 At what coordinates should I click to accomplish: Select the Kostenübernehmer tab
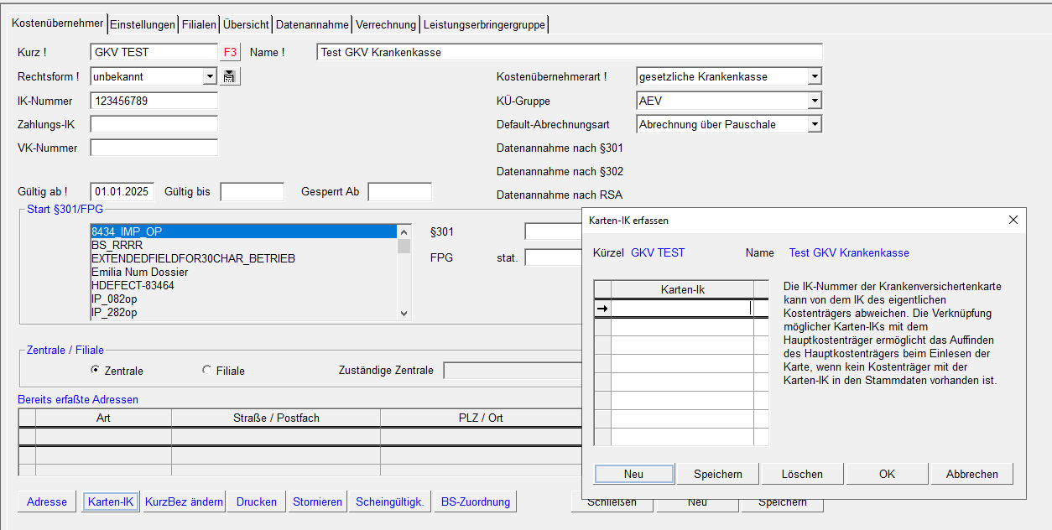[x=58, y=23]
